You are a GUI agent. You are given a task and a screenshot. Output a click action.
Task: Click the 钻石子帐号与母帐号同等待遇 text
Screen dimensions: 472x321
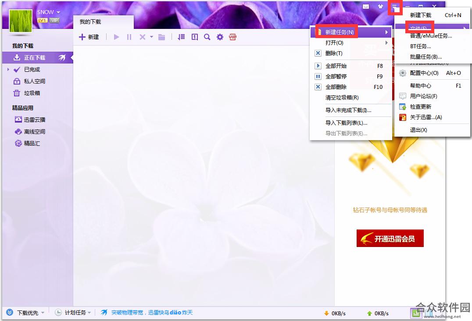tap(390, 210)
